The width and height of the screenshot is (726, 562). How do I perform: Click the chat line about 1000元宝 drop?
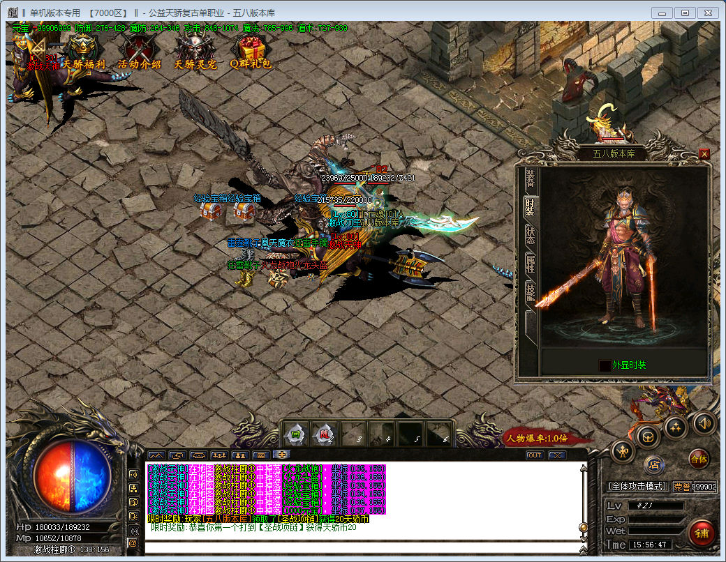click(x=266, y=510)
